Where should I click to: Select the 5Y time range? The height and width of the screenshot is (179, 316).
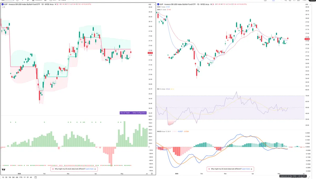[28, 177]
